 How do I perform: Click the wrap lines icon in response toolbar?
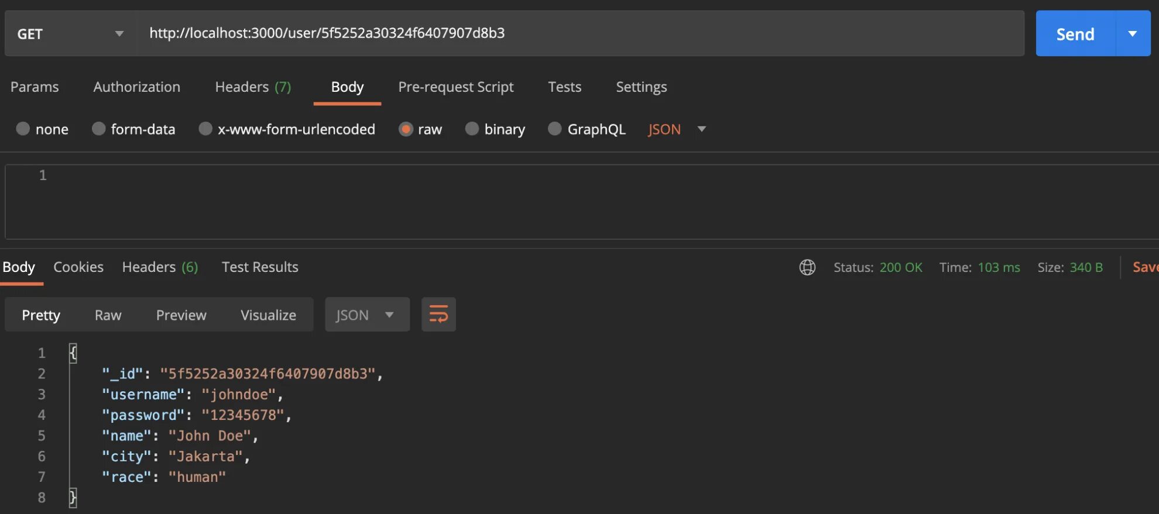click(438, 315)
